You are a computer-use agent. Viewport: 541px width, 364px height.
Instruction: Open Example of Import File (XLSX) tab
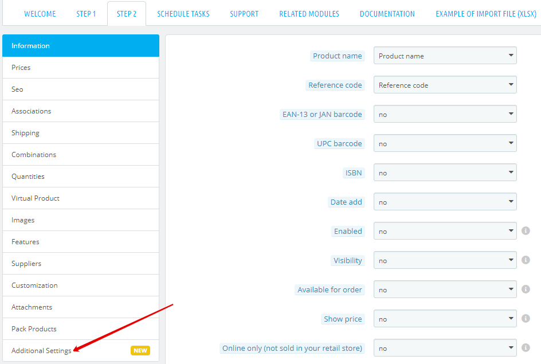coord(486,14)
